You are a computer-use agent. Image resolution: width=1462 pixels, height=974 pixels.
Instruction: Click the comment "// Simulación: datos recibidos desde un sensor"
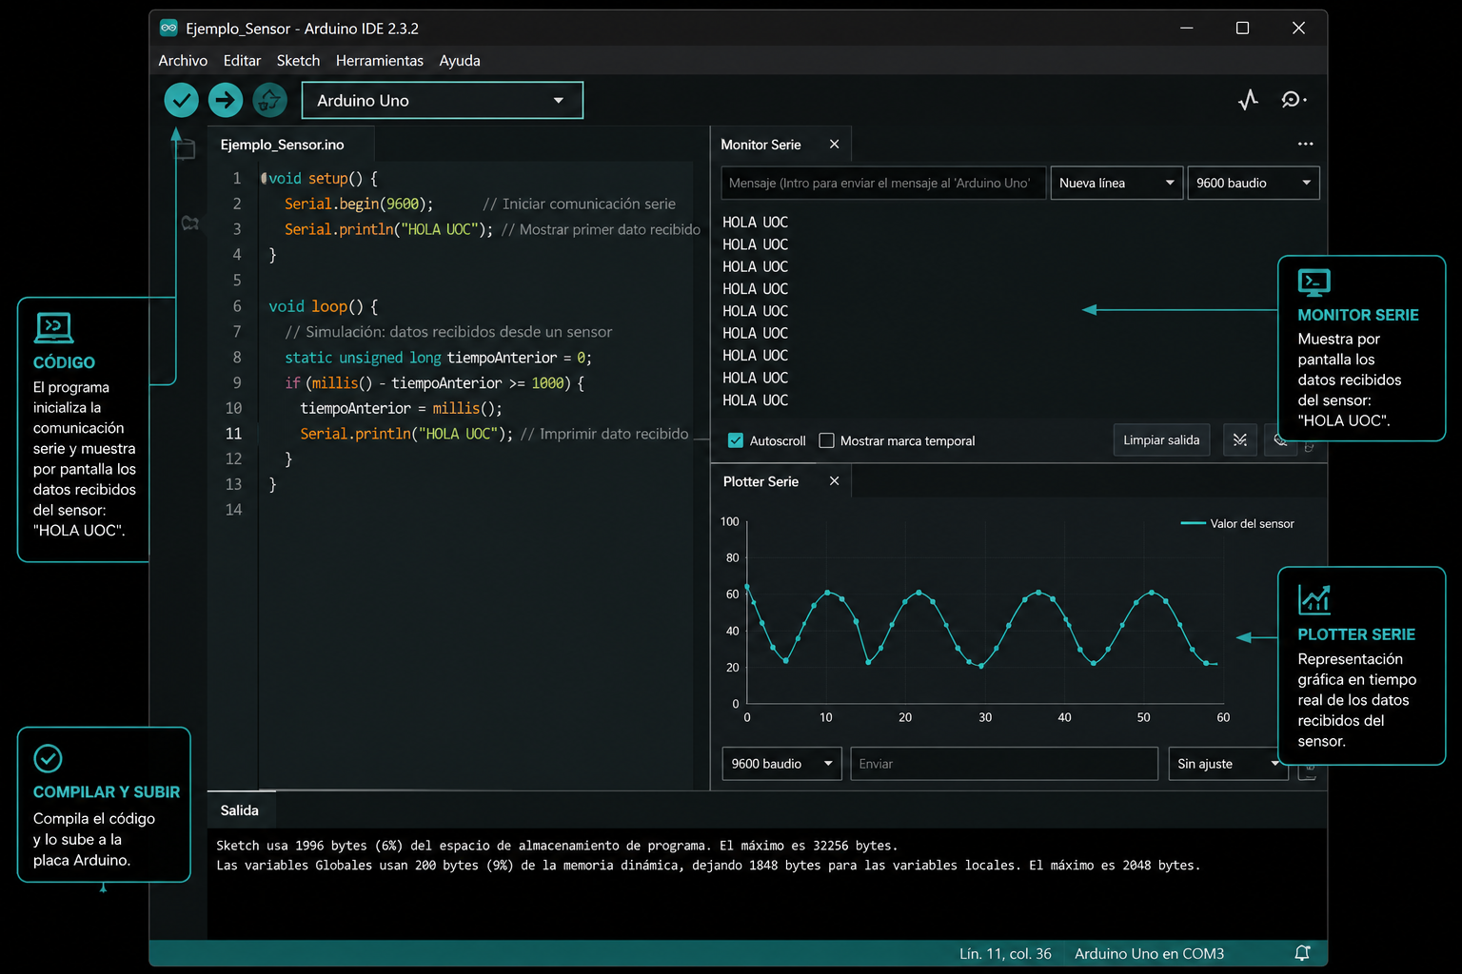coord(448,332)
